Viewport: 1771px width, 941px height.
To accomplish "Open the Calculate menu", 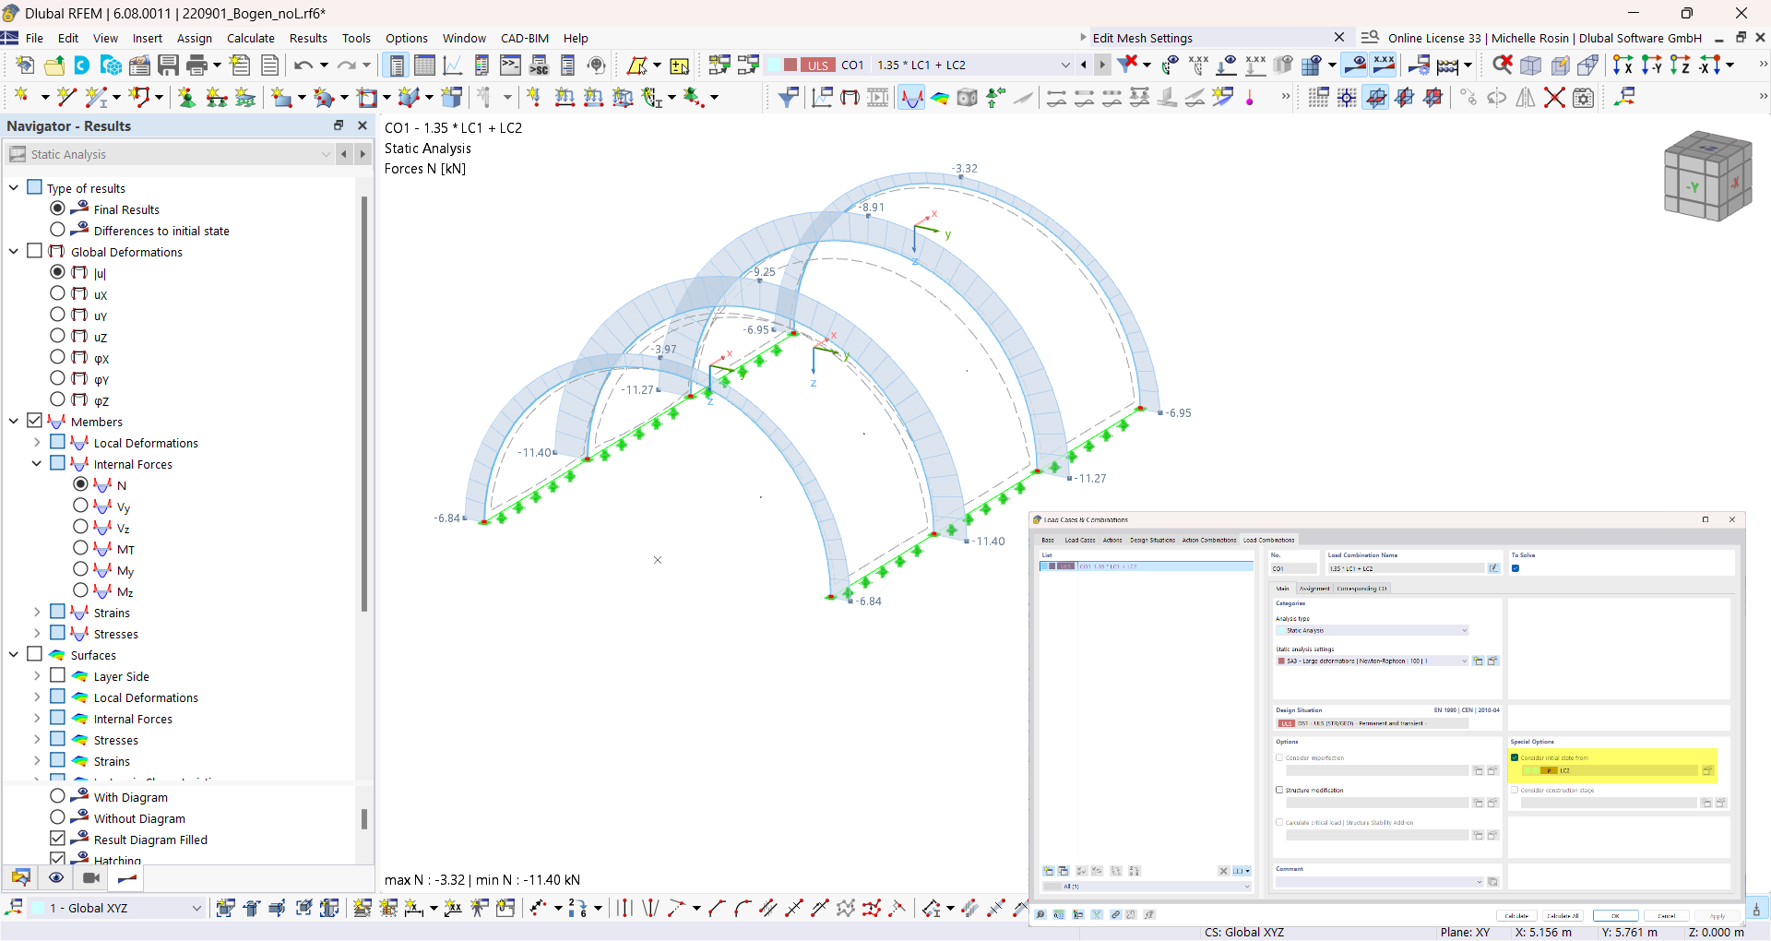I will click(x=251, y=38).
